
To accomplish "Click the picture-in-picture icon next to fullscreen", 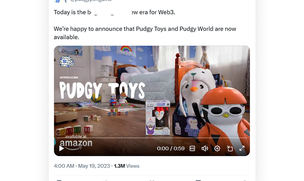I will pos(230,148).
